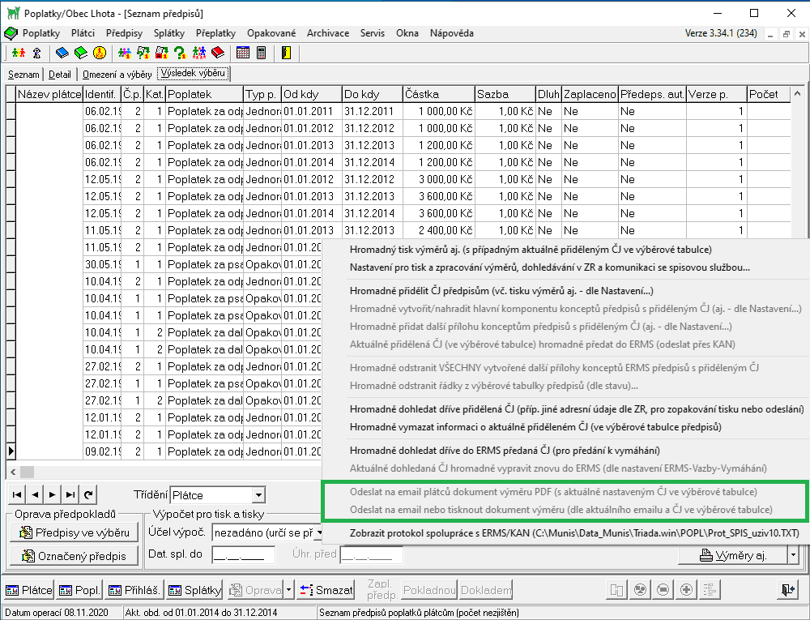Click the yellow exit door toolbar icon
This screenshot has width=810, height=620.
click(x=286, y=53)
